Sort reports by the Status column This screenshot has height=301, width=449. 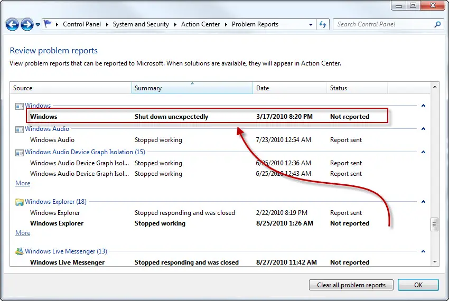pos(357,88)
